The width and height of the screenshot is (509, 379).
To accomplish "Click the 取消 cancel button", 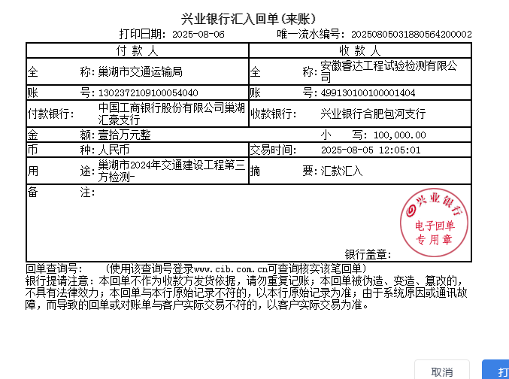I will point(441,371).
